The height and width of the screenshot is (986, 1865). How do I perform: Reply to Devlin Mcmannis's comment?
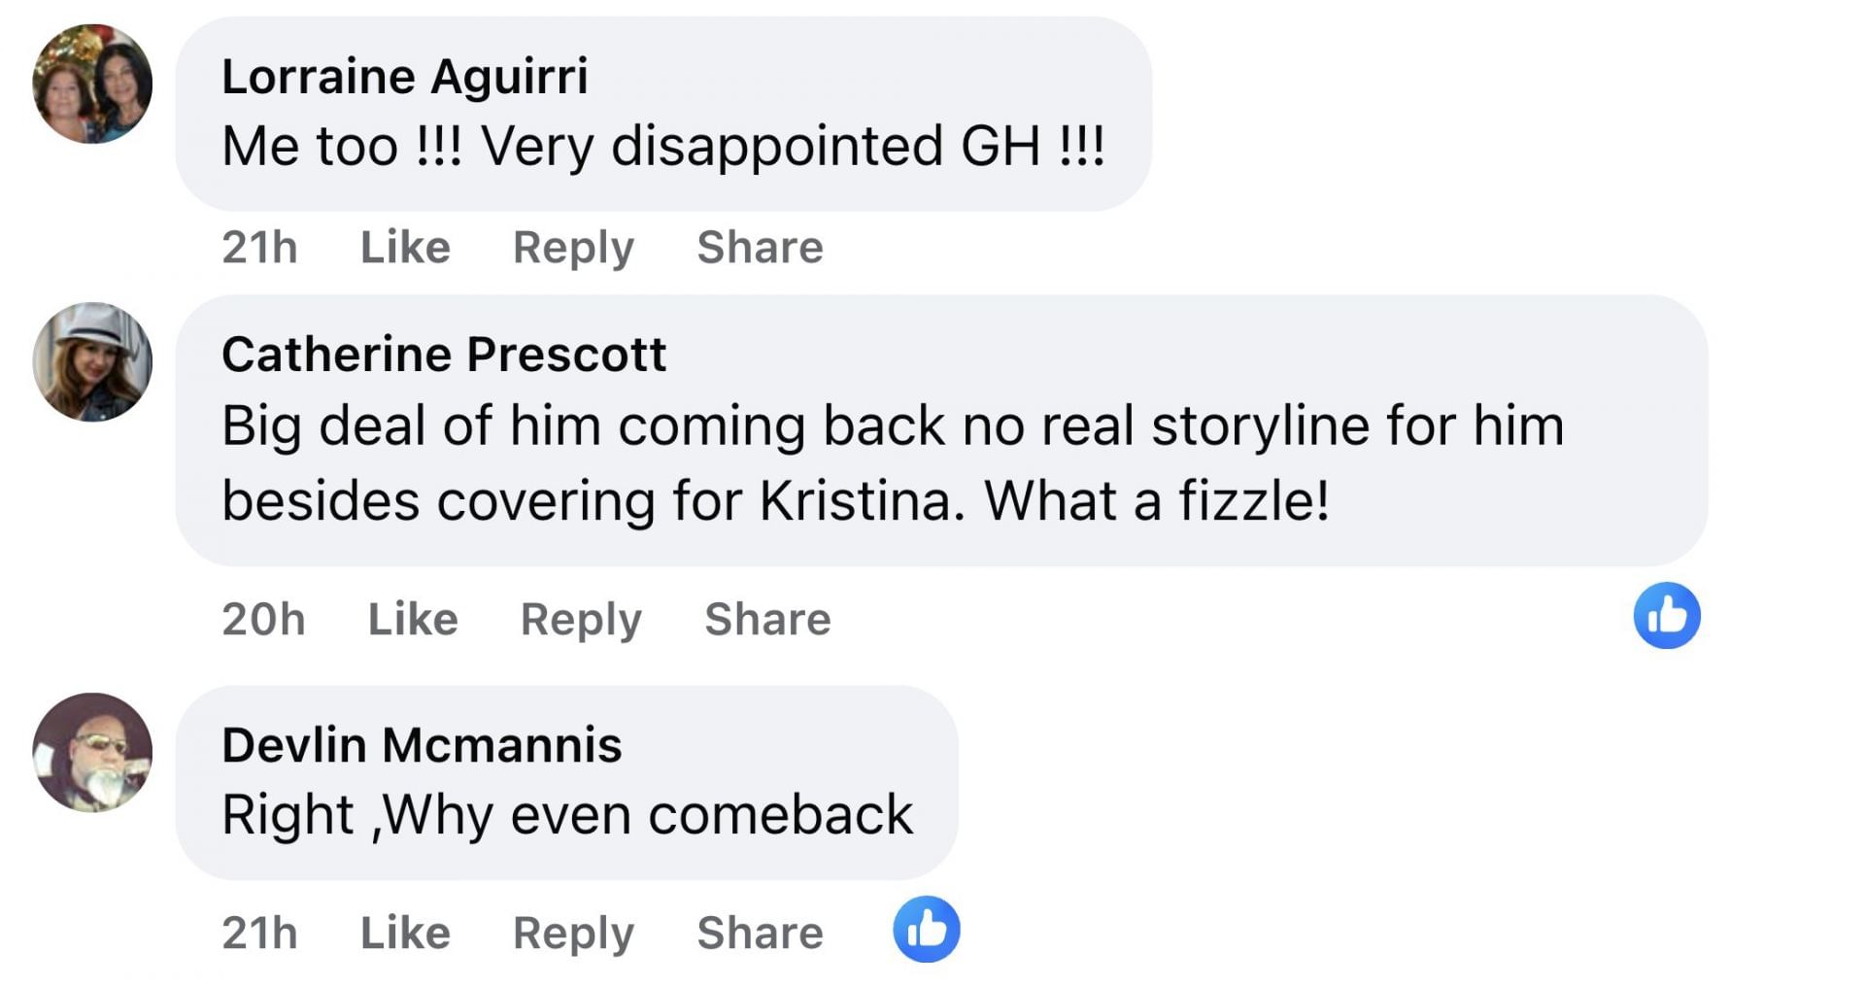pos(573,934)
